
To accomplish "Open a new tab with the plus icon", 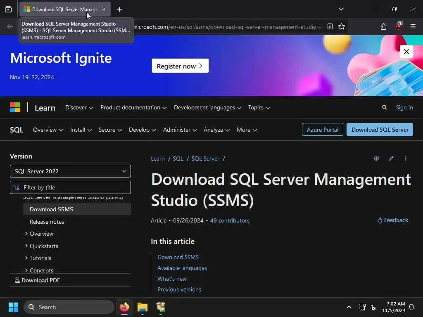I will [119, 9].
